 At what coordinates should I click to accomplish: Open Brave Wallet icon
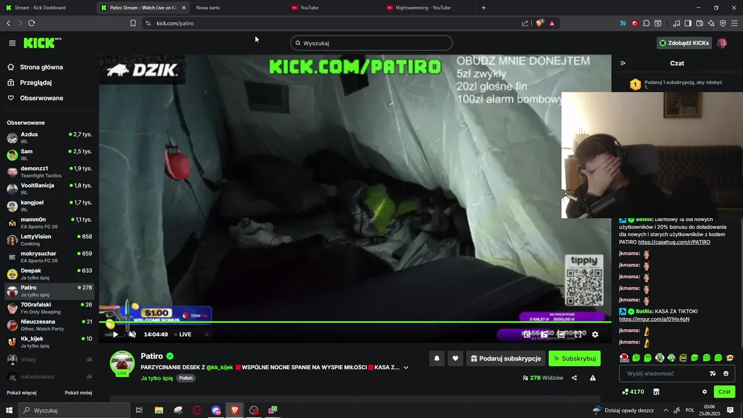point(699,23)
